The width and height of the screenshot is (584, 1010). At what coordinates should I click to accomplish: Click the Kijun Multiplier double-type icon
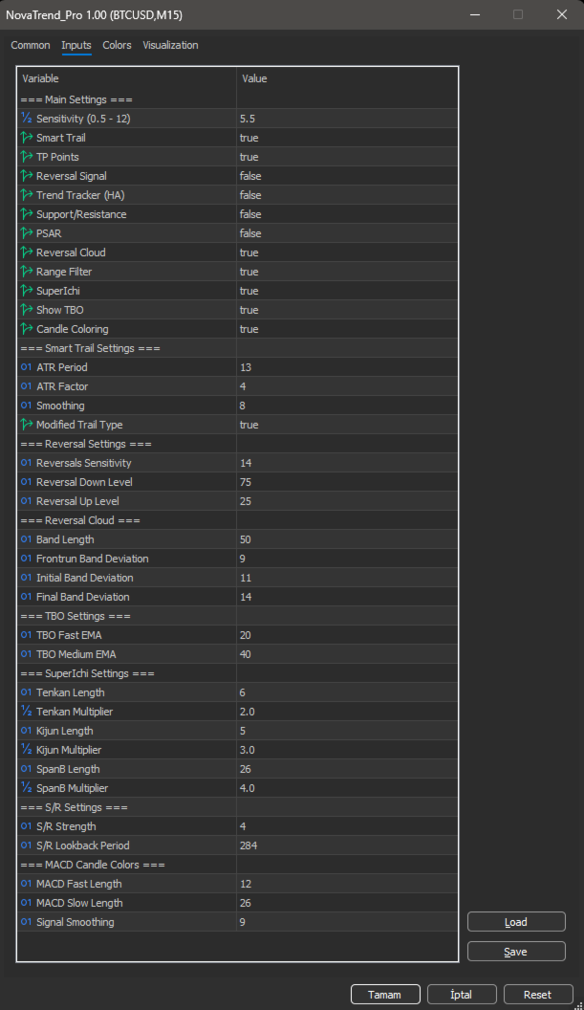coord(27,750)
